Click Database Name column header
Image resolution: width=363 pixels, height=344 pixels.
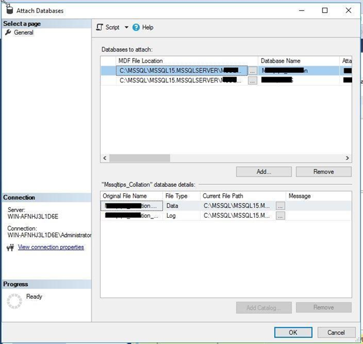pos(299,61)
